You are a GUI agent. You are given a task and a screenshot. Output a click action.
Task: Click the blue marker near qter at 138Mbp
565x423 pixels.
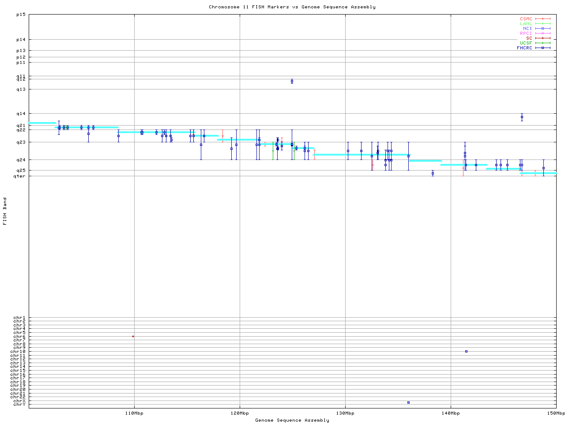pyautogui.click(x=433, y=173)
